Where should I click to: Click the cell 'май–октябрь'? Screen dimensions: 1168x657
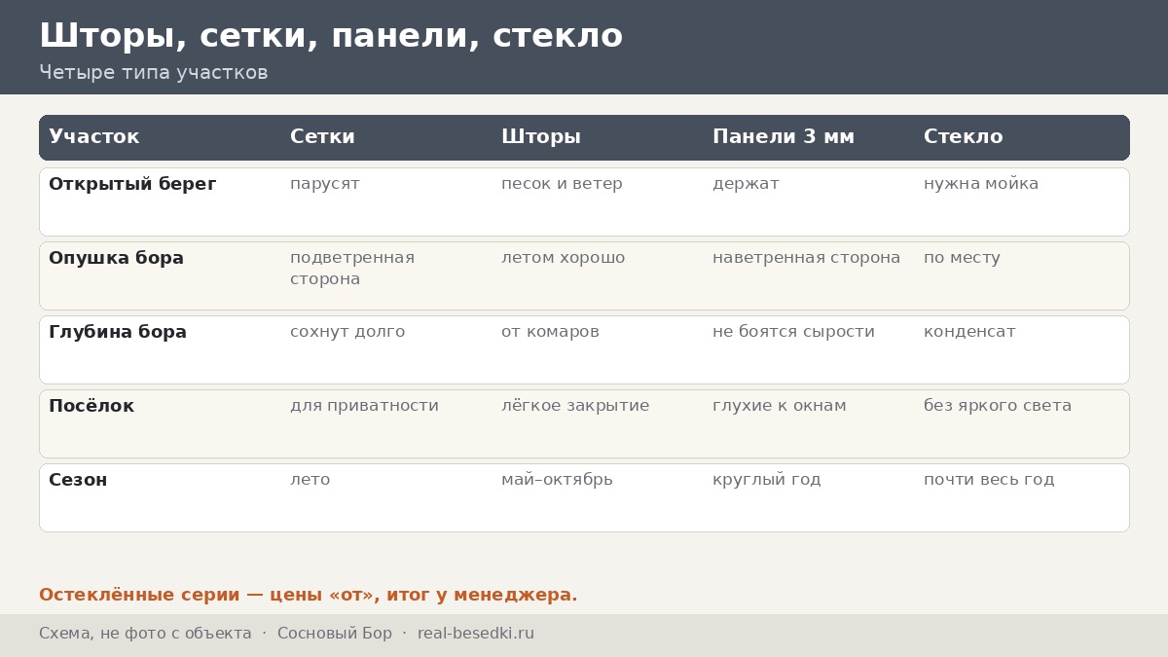point(557,480)
